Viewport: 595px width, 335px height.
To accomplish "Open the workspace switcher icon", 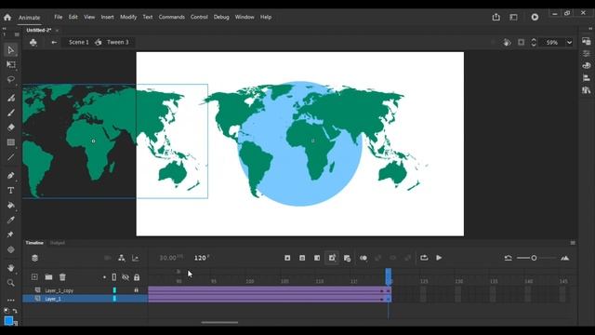I will (513, 17).
